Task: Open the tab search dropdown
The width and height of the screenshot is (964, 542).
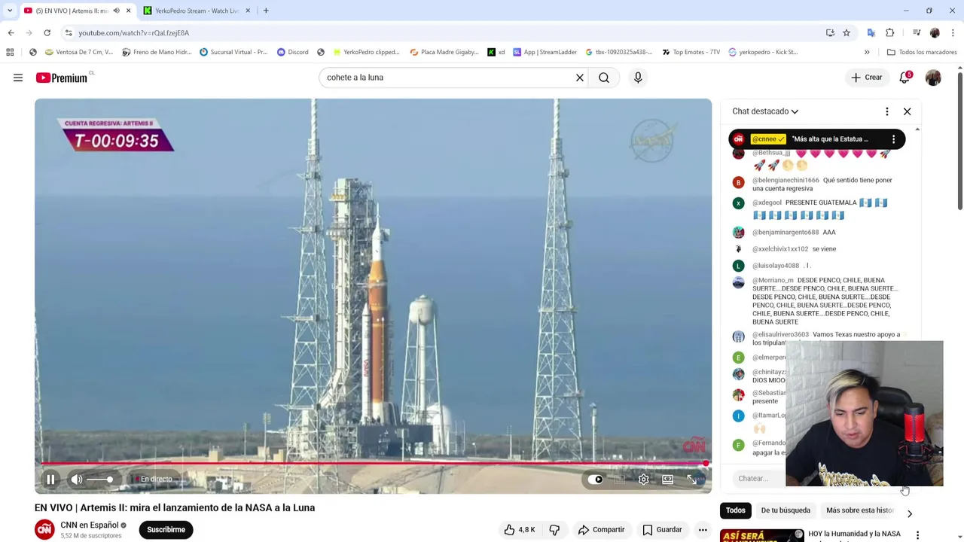Action: pyautogui.click(x=10, y=11)
